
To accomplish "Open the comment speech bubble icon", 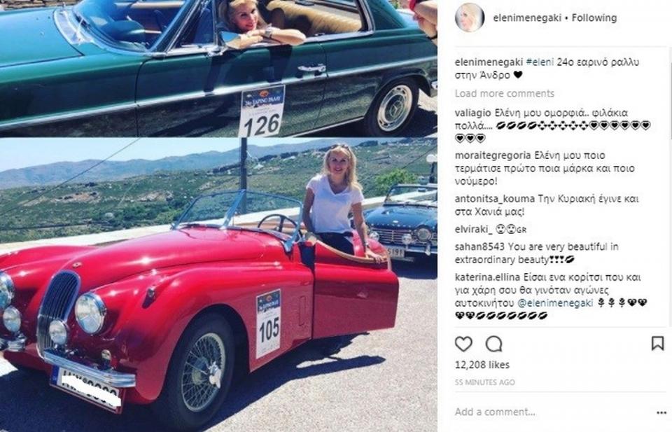I will tap(493, 344).
